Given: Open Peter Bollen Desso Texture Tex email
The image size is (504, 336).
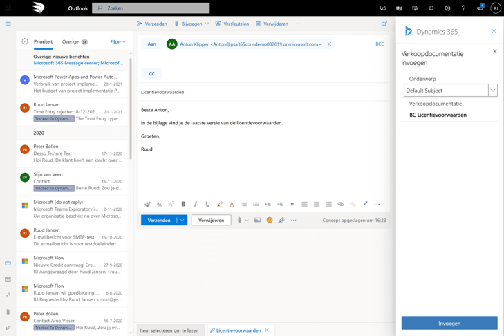Looking at the screenshot, I should [x=73, y=153].
